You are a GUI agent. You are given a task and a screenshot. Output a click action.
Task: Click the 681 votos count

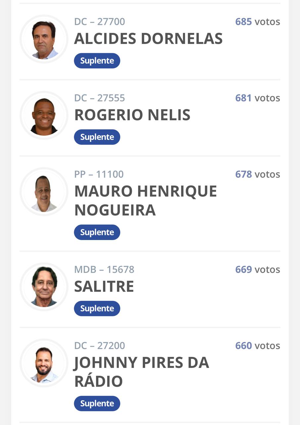pyautogui.click(x=258, y=98)
